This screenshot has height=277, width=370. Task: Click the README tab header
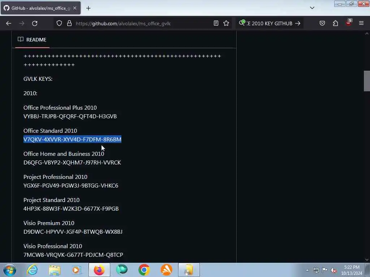[x=32, y=40]
